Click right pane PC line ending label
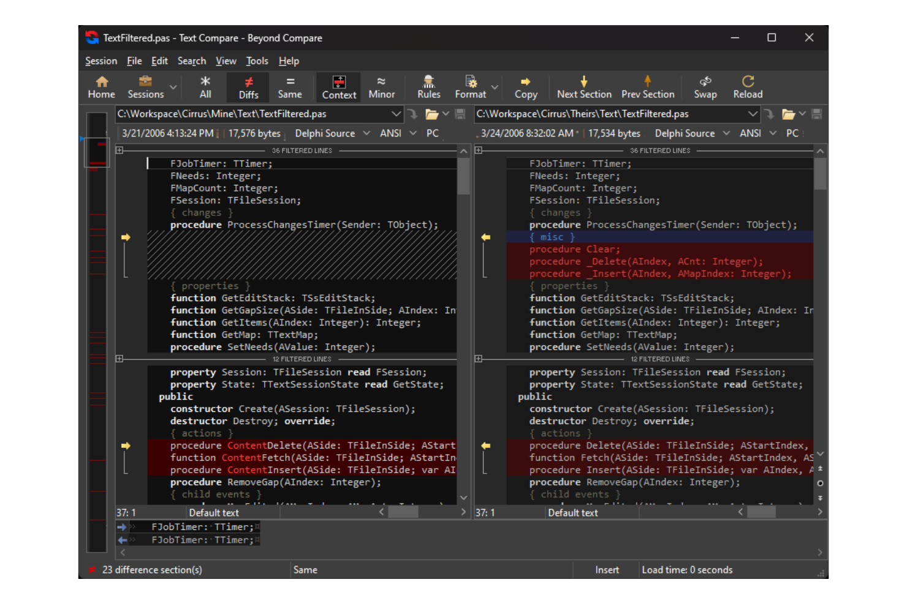The height and width of the screenshot is (604, 907). (x=792, y=133)
